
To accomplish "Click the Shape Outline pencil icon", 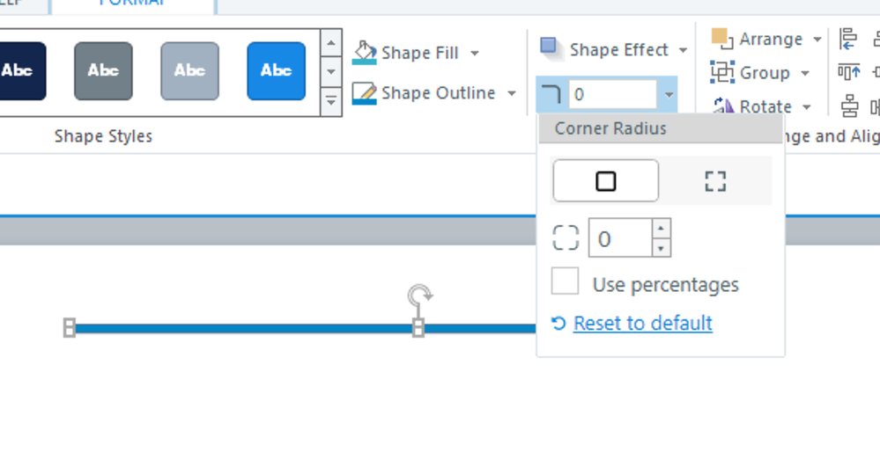I will pyautogui.click(x=365, y=93).
